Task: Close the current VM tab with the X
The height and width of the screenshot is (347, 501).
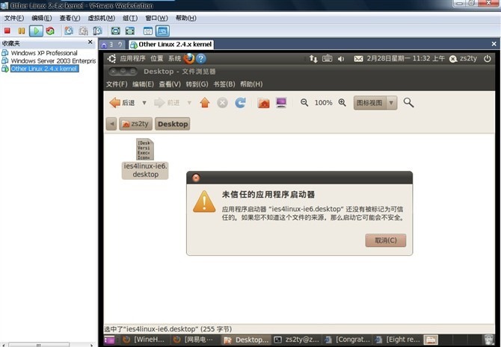Action: point(494,44)
